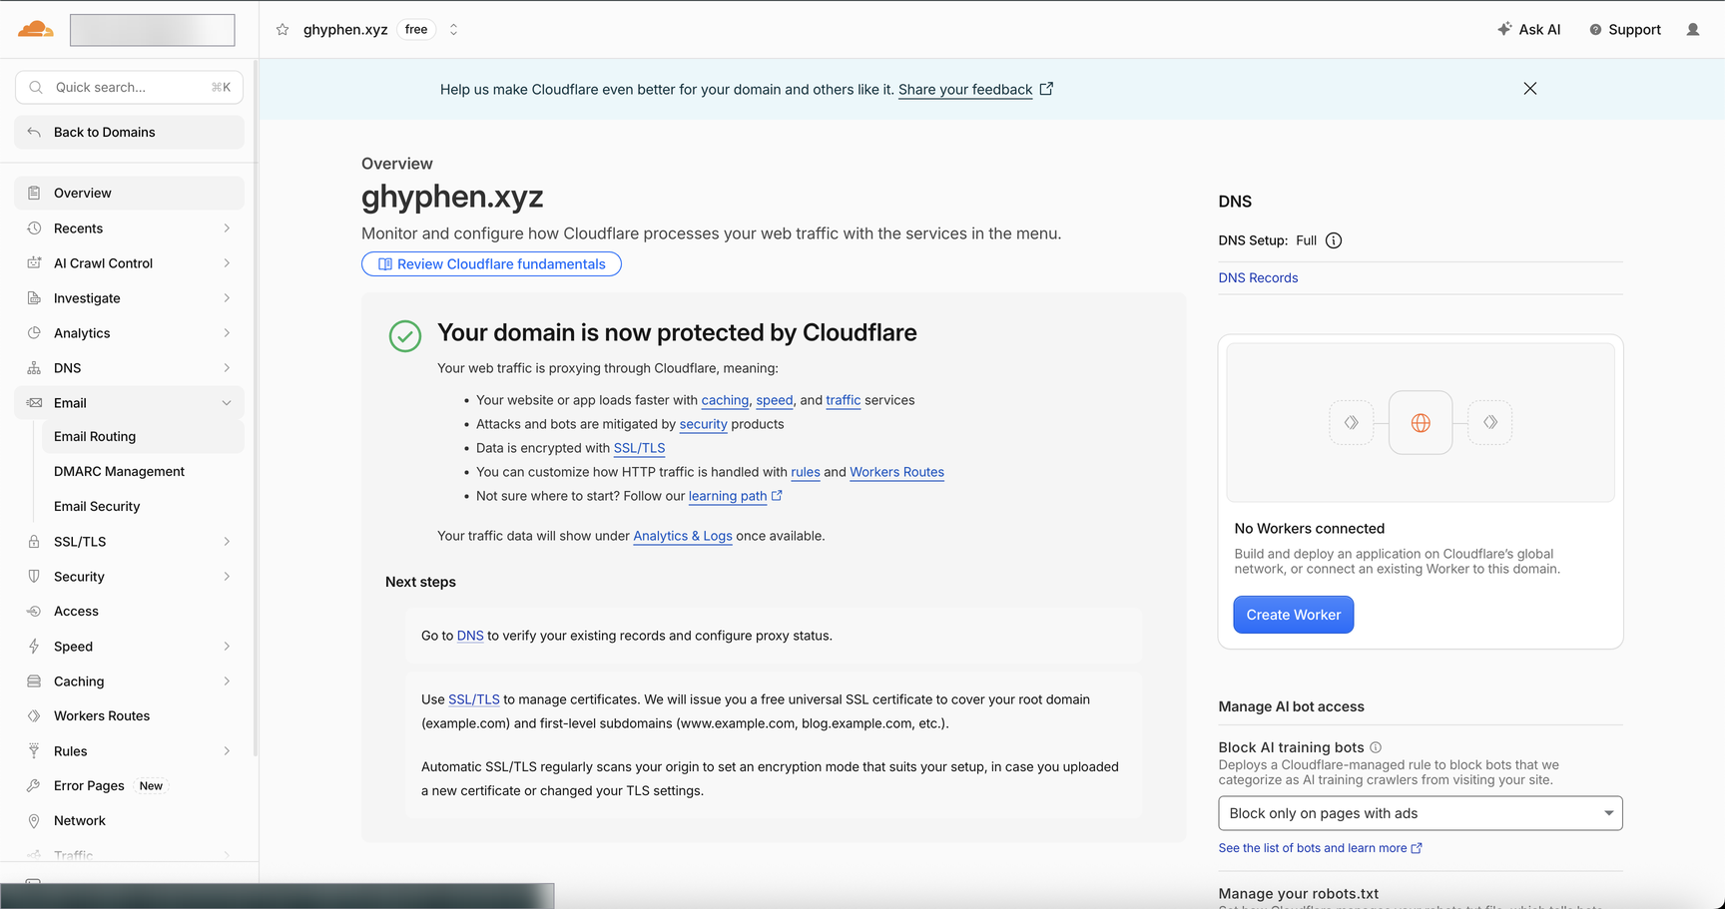Open Email Security submenu item

(143, 507)
